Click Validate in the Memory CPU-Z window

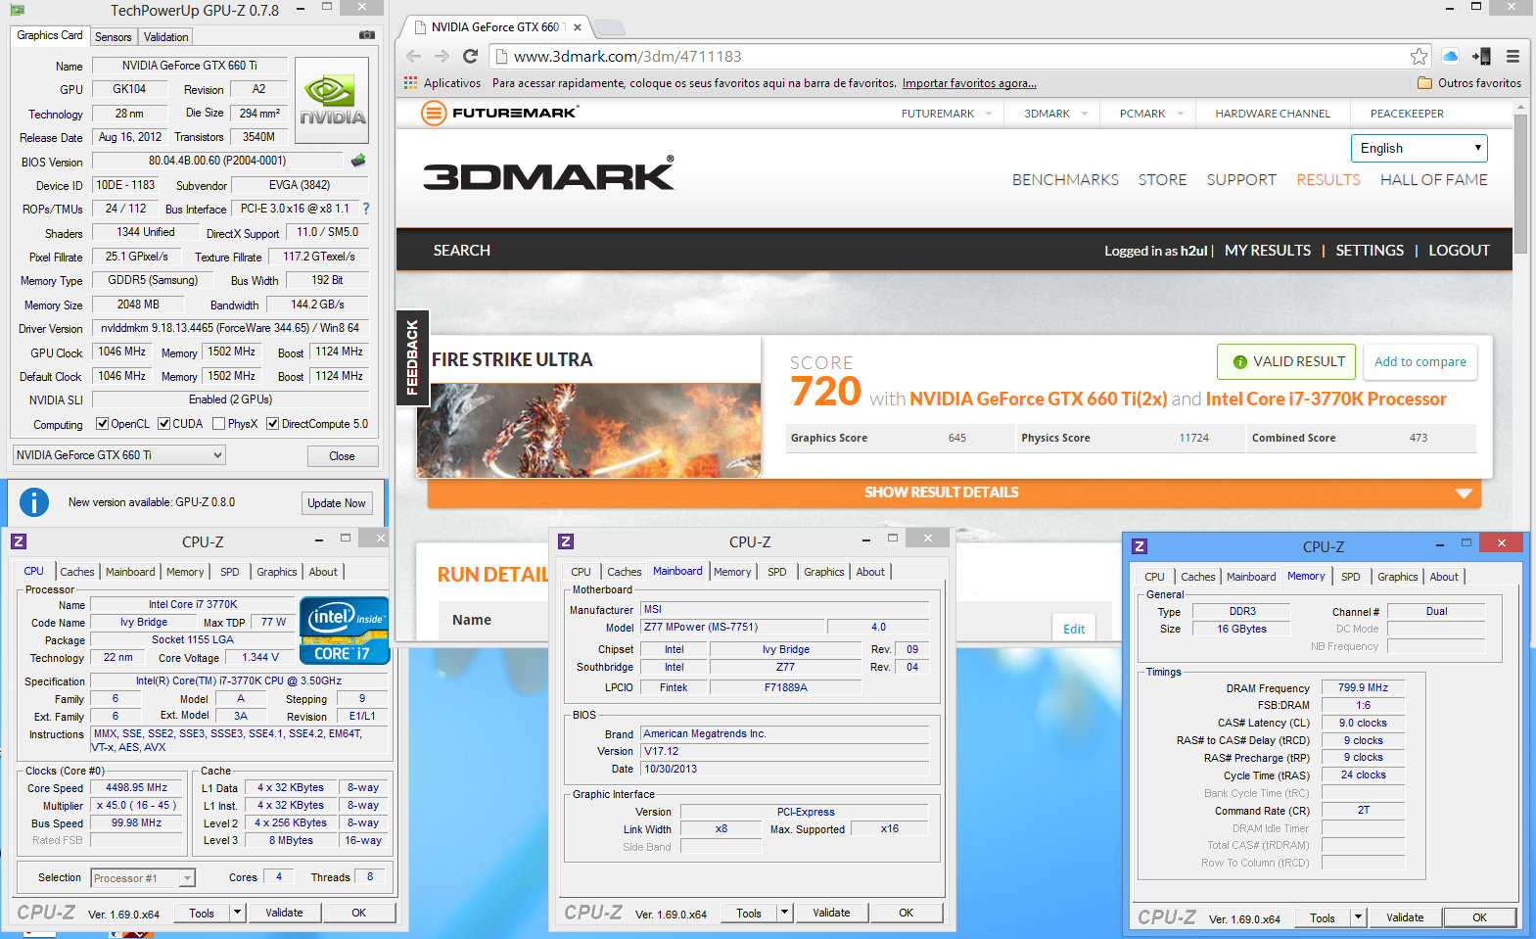pyautogui.click(x=1405, y=917)
